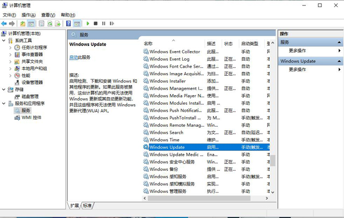Select 磁盘管理 in the tree
Image resolution: width=344 pixels, height=218 pixels.
(x=30, y=97)
